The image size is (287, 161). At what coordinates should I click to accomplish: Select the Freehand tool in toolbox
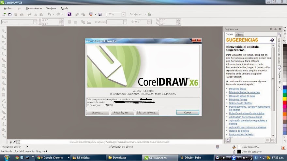click(4, 54)
